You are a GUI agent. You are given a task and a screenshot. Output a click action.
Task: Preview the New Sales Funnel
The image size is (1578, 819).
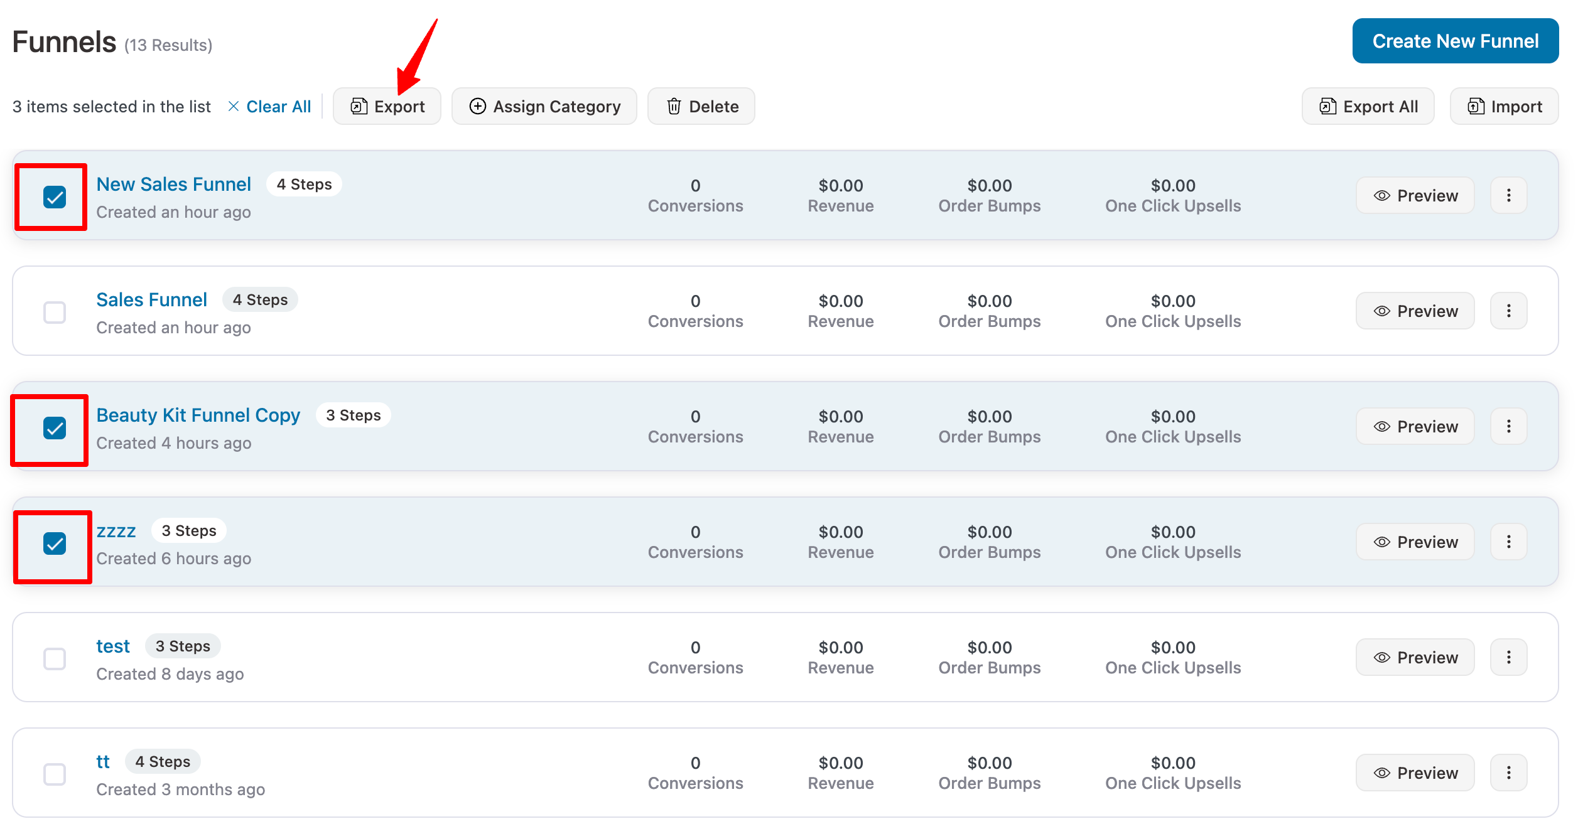(x=1415, y=196)
